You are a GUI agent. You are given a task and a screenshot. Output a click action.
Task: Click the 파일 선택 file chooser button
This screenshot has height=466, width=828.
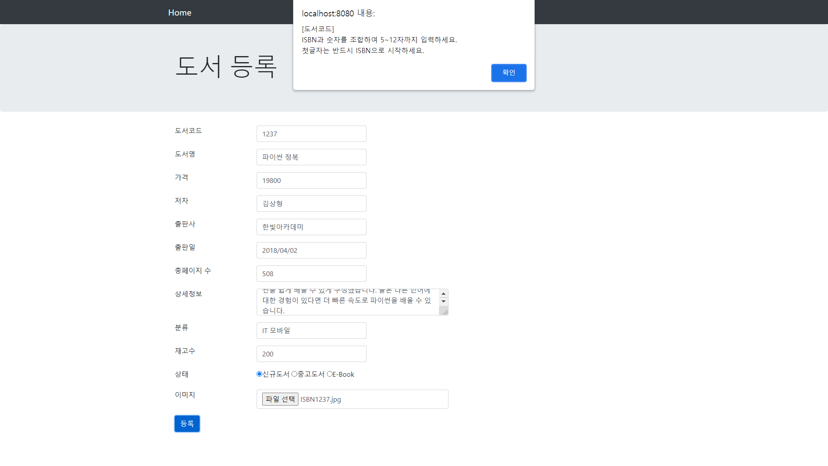pyautogui.click(x=280, y=399)
